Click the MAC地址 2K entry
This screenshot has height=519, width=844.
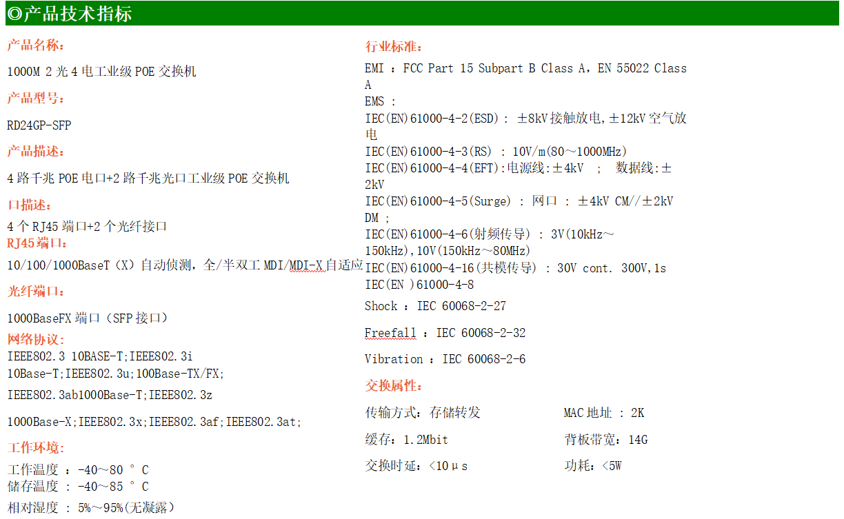pyautogui.click(x=603, y=414)
